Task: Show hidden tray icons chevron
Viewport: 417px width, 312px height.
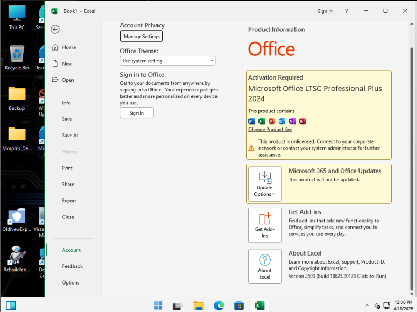Action: tap(367, 306)
